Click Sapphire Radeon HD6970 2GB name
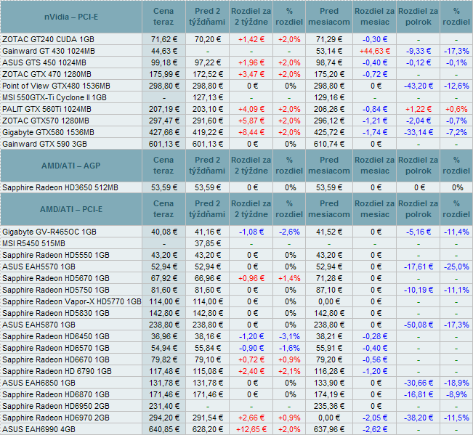 click(x=56, y=418)
